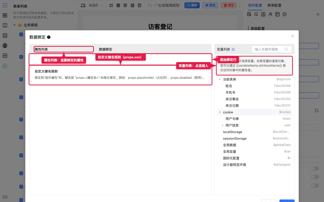
Task: Expand the 用户信息 tree node
Action: [222, 125]
